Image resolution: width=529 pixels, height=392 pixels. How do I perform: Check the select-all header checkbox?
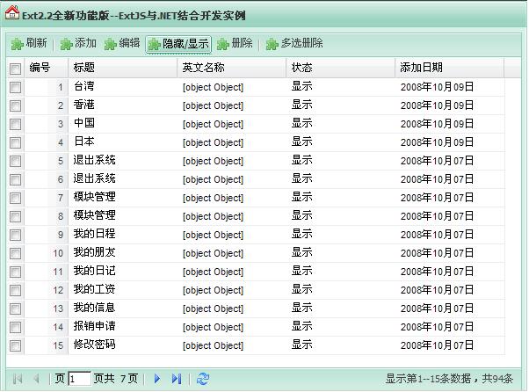(15, 69)
